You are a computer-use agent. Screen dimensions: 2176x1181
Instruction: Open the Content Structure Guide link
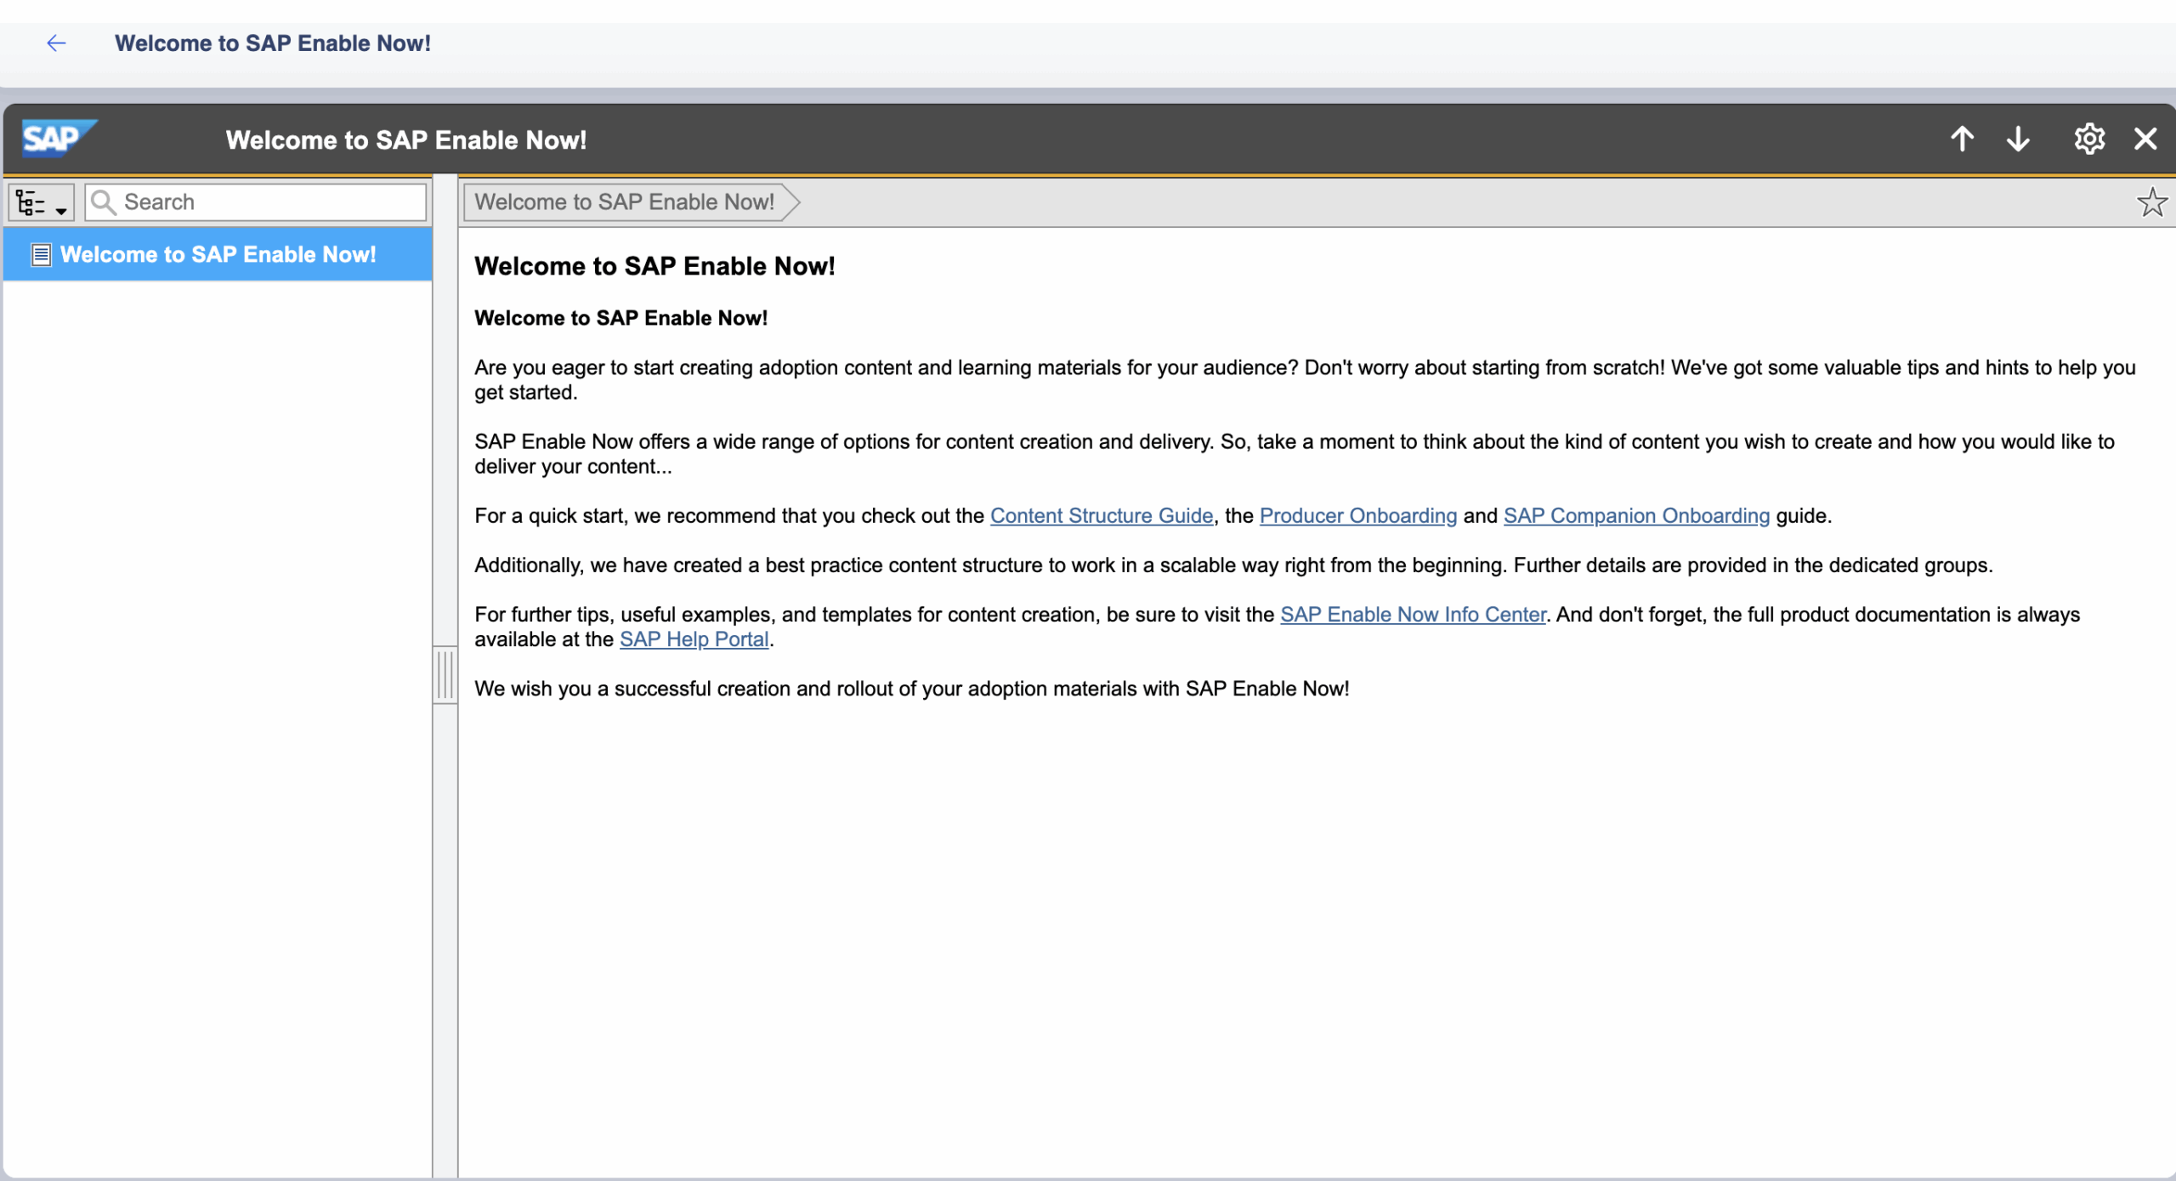click(x=1101, y=516)
